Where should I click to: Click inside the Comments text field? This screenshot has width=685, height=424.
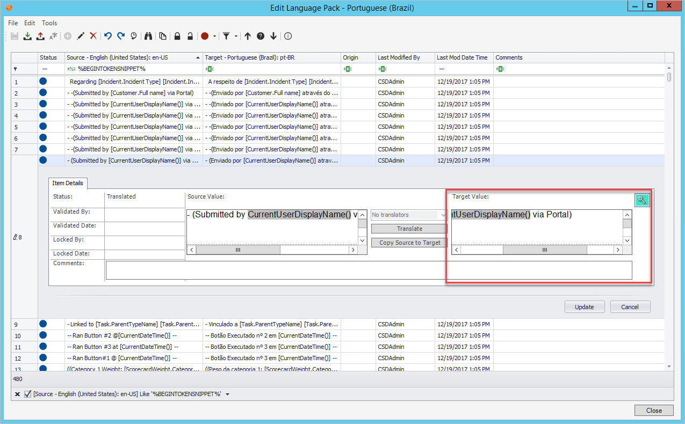tap(369, 270)
